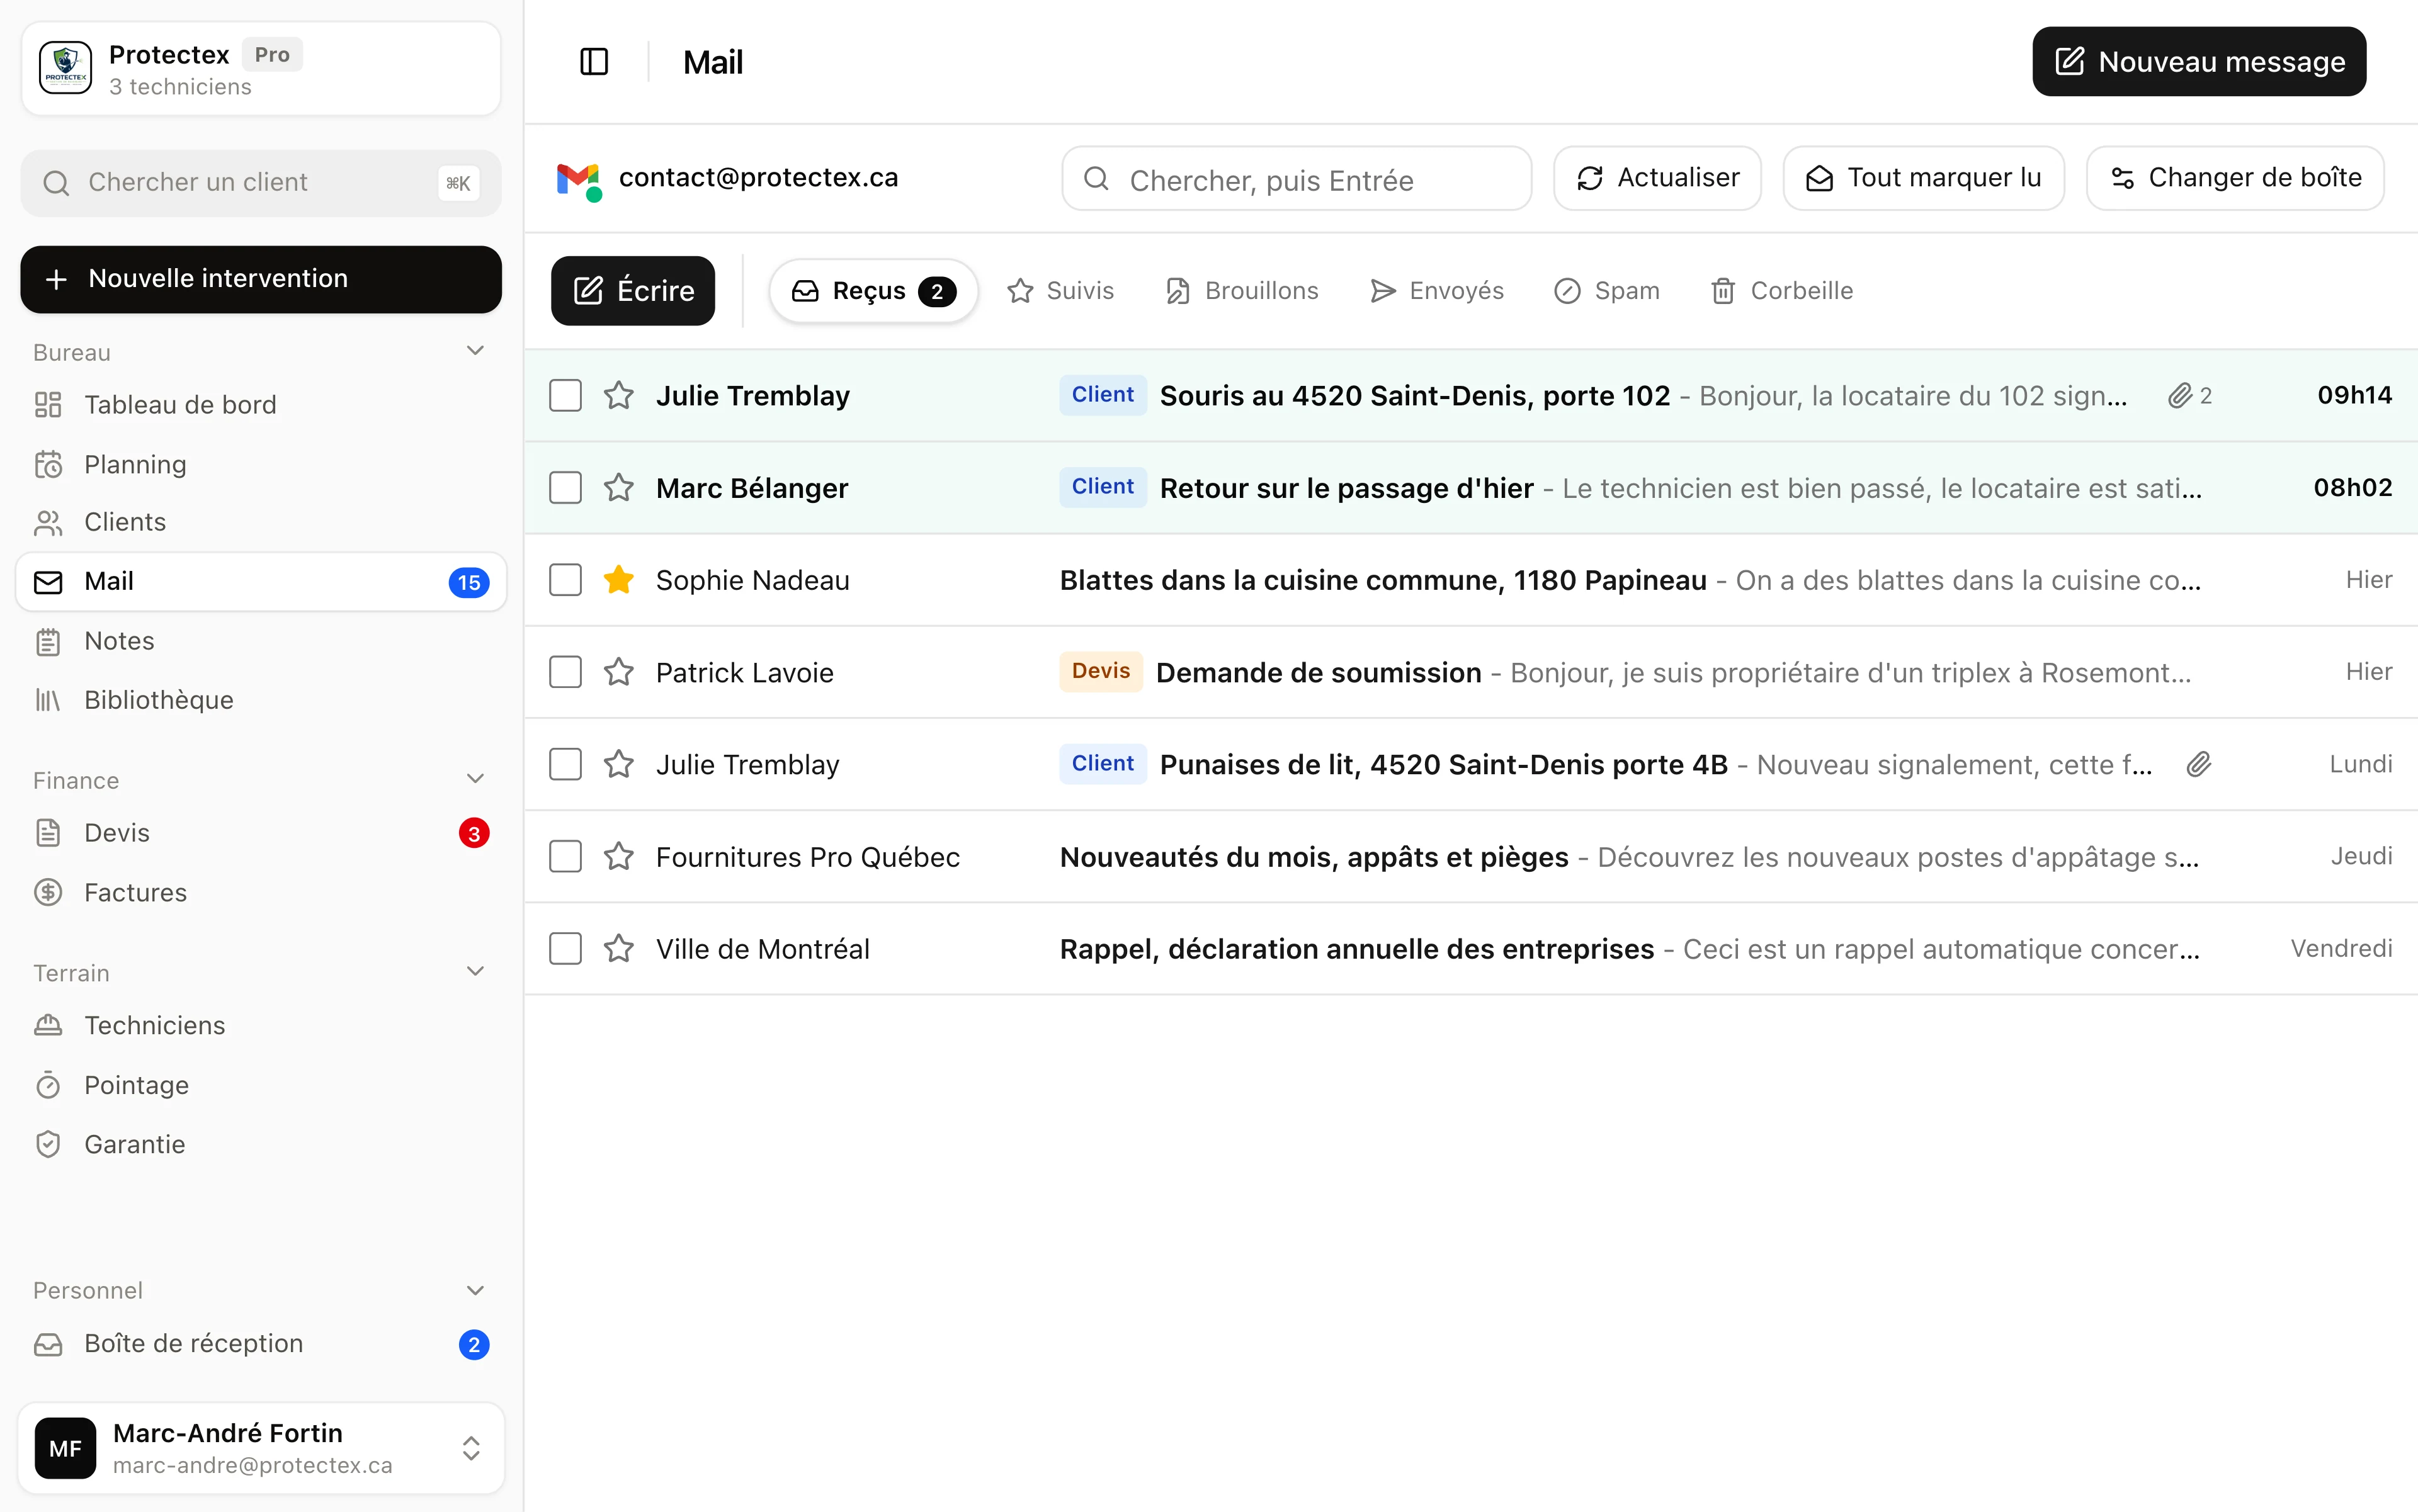The width and height of the screenshot is (2418, 1512).
Task: Click the Nouveau message button
Action: [2199, 62]
